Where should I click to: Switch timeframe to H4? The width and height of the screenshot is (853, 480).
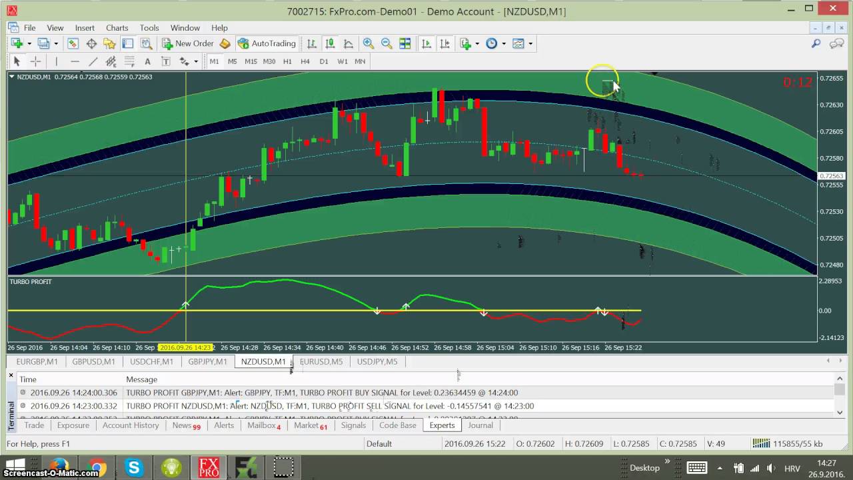click(305, 61)
